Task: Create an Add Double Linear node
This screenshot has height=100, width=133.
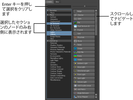Action: (x=84, y=86)
